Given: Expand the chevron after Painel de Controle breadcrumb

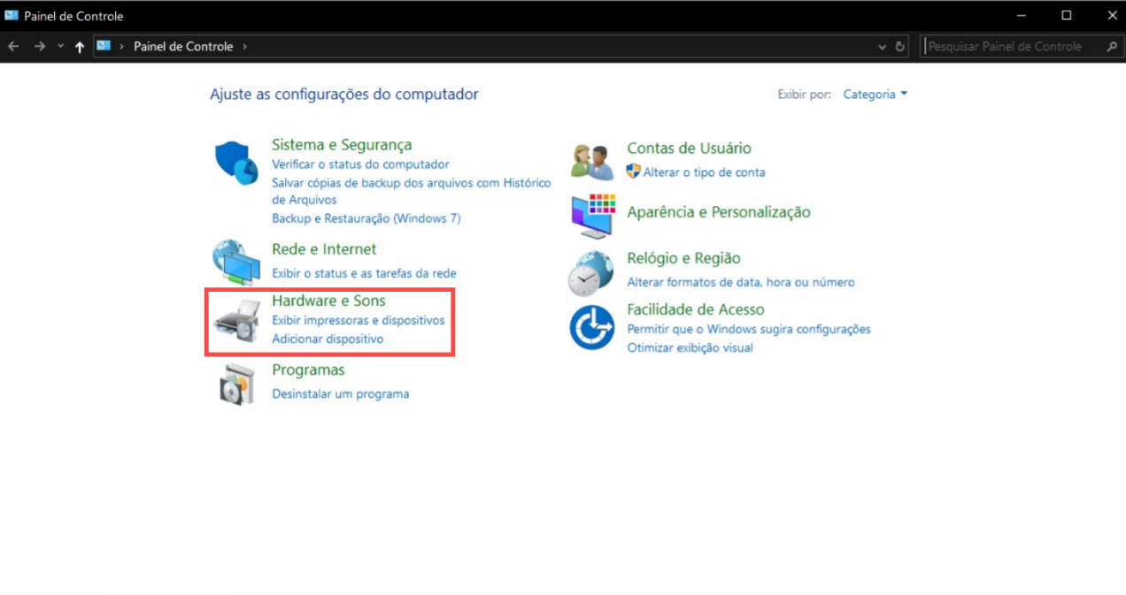Looking at the screenshot, I should coord(245,46).
